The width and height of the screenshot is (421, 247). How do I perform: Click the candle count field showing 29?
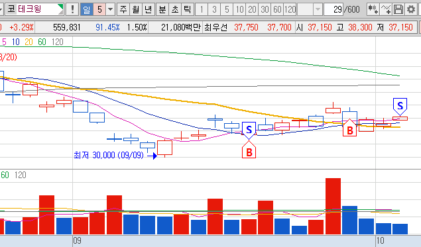click(333, 10)
